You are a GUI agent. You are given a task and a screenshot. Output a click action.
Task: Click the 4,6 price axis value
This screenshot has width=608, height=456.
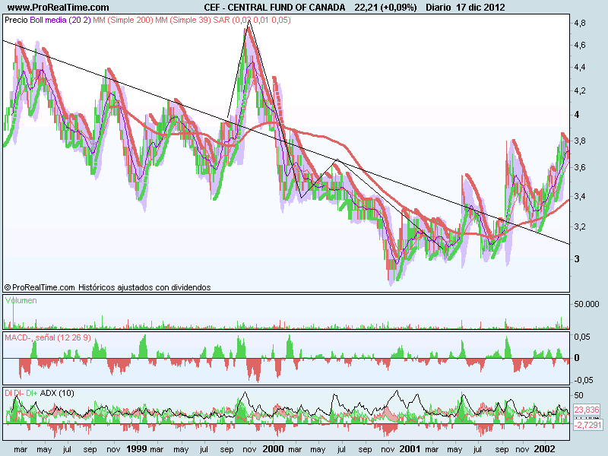pos(580,45)
